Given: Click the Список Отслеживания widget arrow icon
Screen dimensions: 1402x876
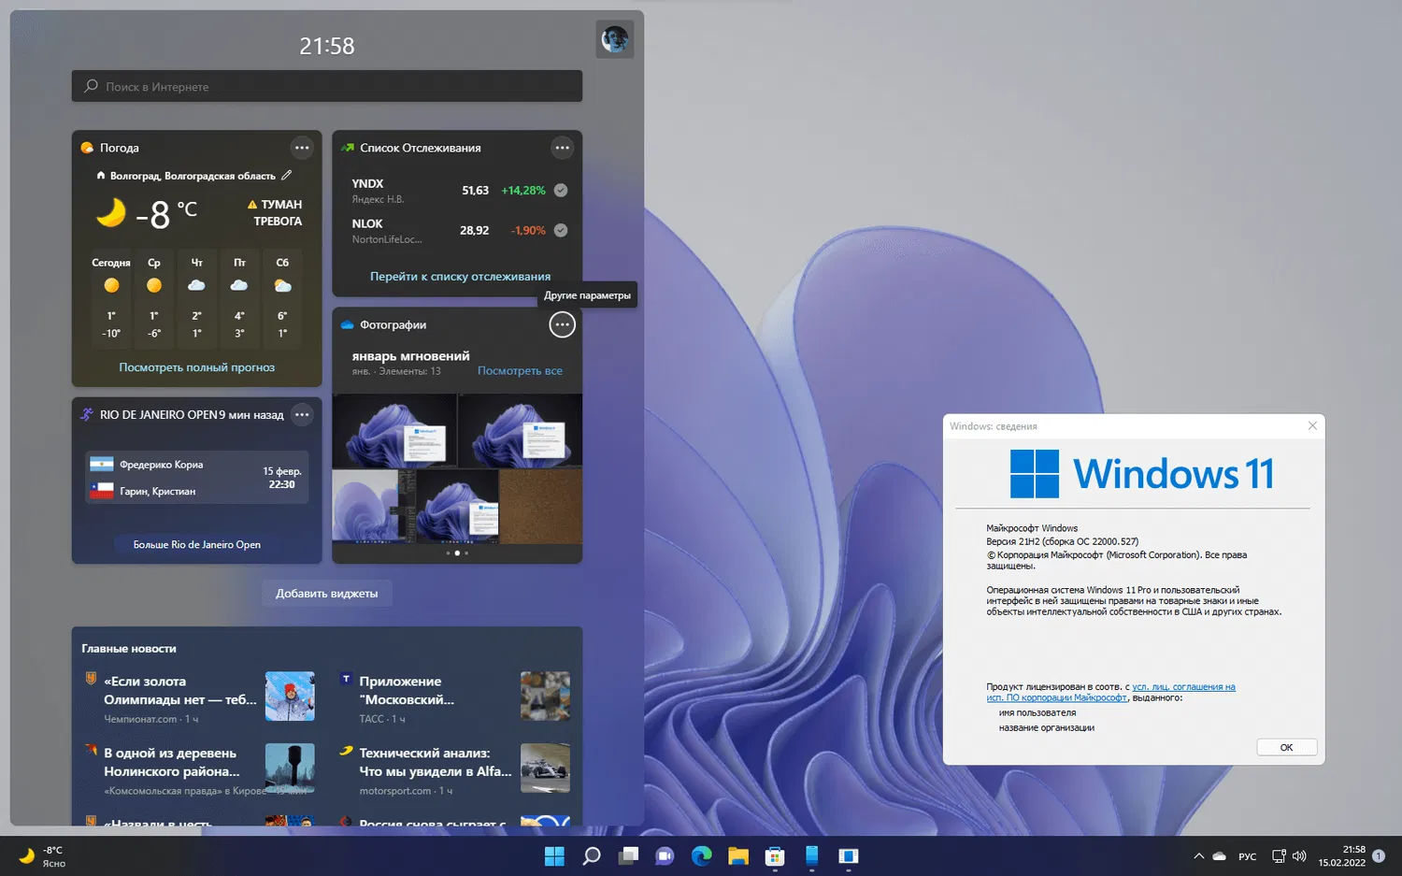Looking at the screenshot, I should (348, 148).
